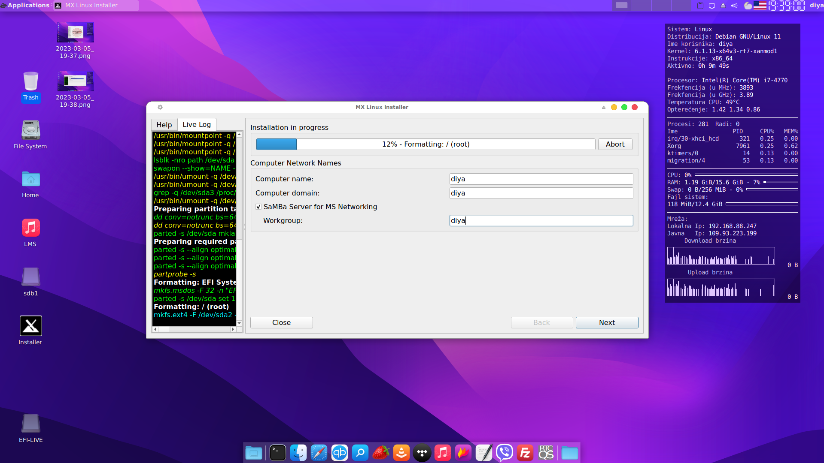Image resolution: width=824 pixels, height=463 pixels.
Task: Open VLC media player from dock
Action: point(401,453)
